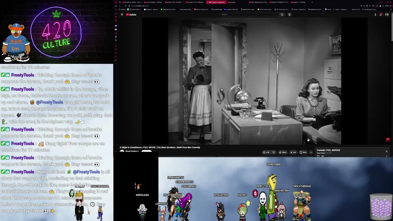Open TikTok icon in browser sidebar
The height and width of the screenshot is (221, 393).
[x=116, y=37]
